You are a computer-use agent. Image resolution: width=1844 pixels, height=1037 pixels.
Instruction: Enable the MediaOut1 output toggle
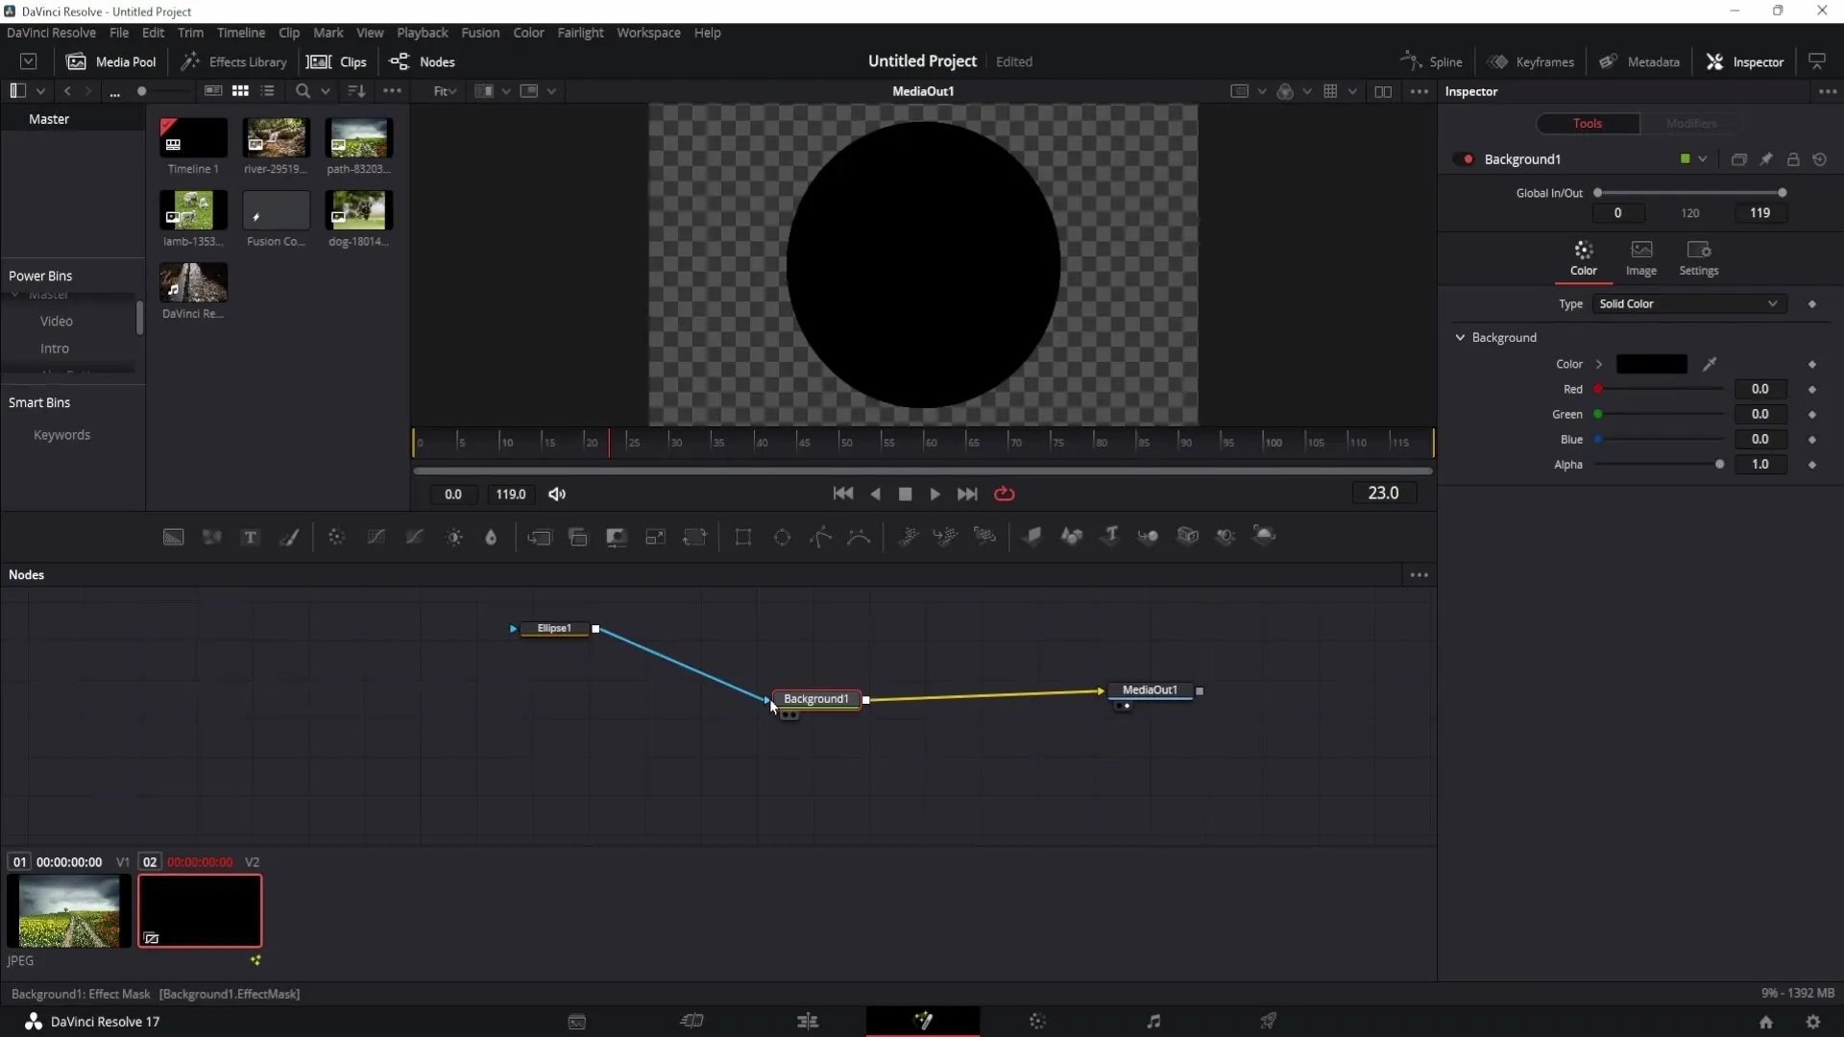1201,690
